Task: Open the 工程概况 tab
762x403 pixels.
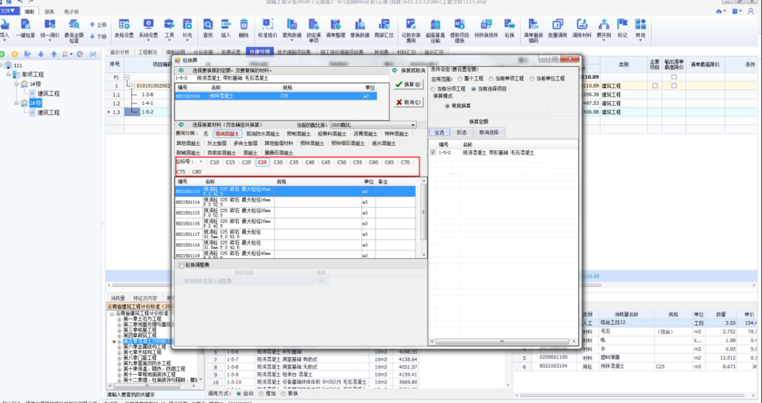Action: click(x=148, y=52)
